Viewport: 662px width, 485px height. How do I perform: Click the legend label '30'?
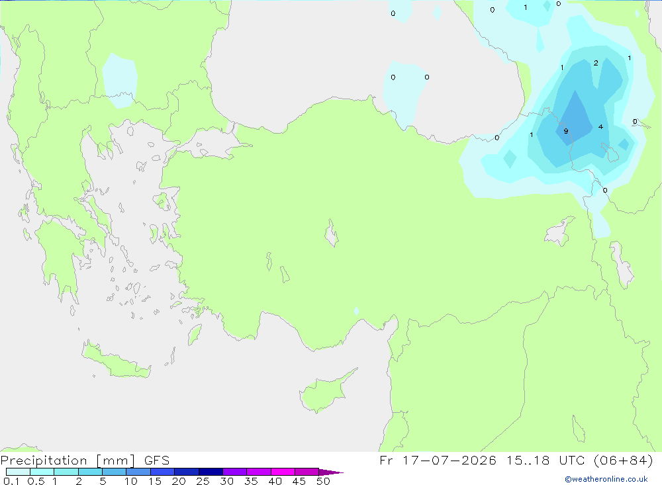[x=226, y=481]
